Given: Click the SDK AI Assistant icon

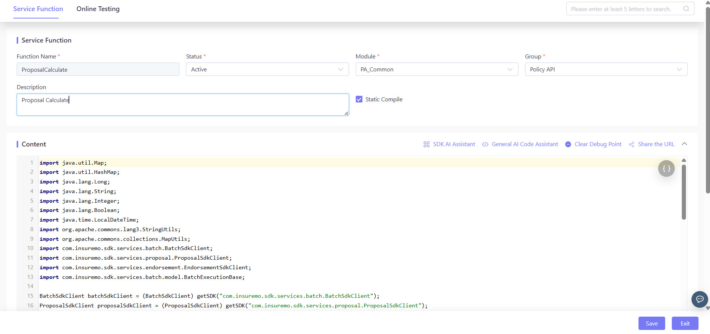Looking at the screenshot, I should 427,144.
